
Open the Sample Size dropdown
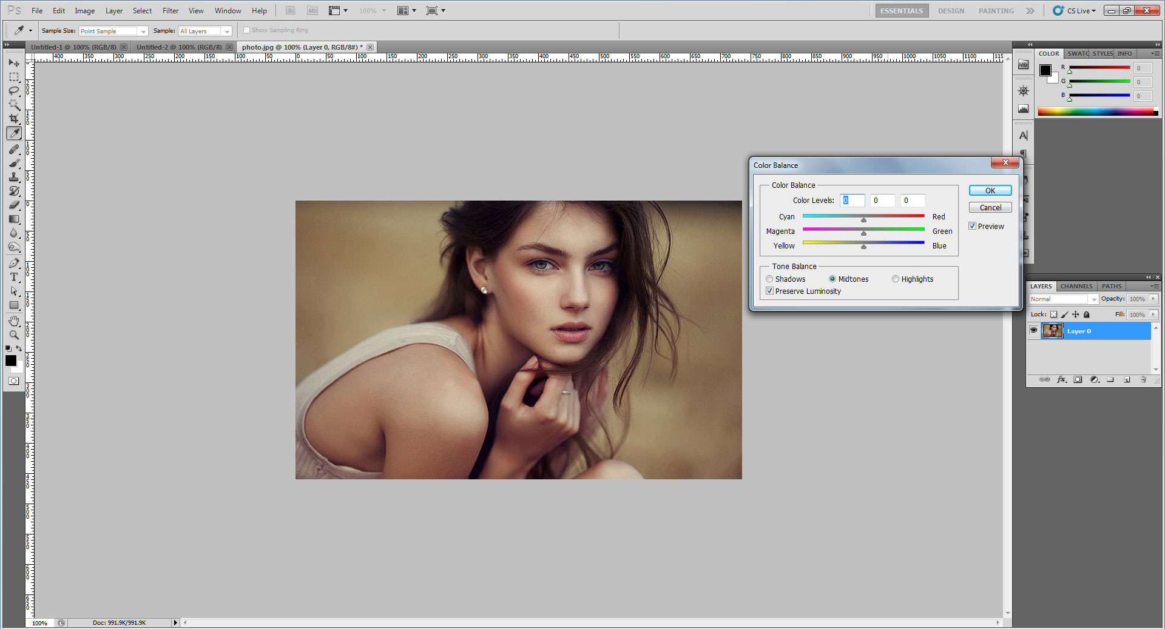113,31
